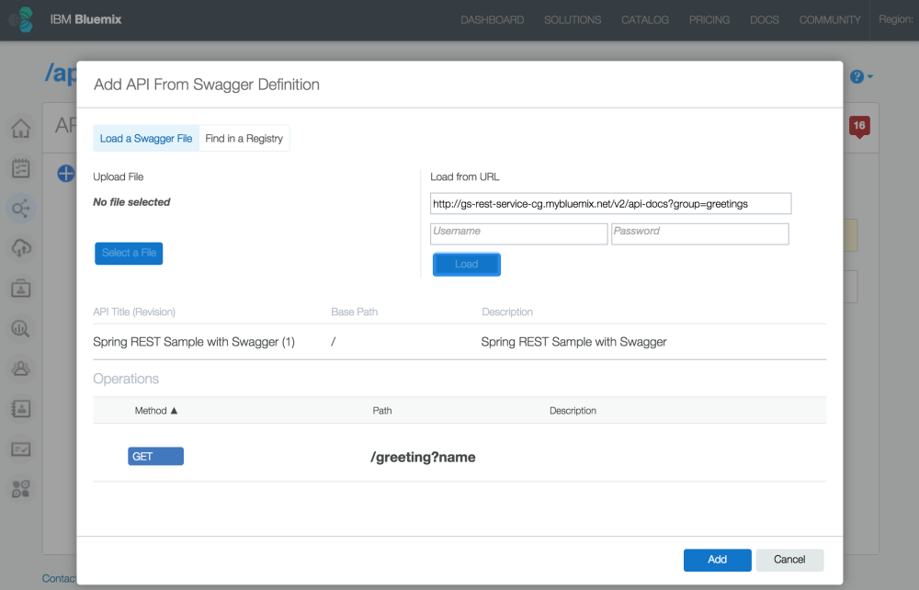The width and height of the screenshot is (919, 590).
Task: Open the cloud upload sidebar icon
Action: point(21,248)
